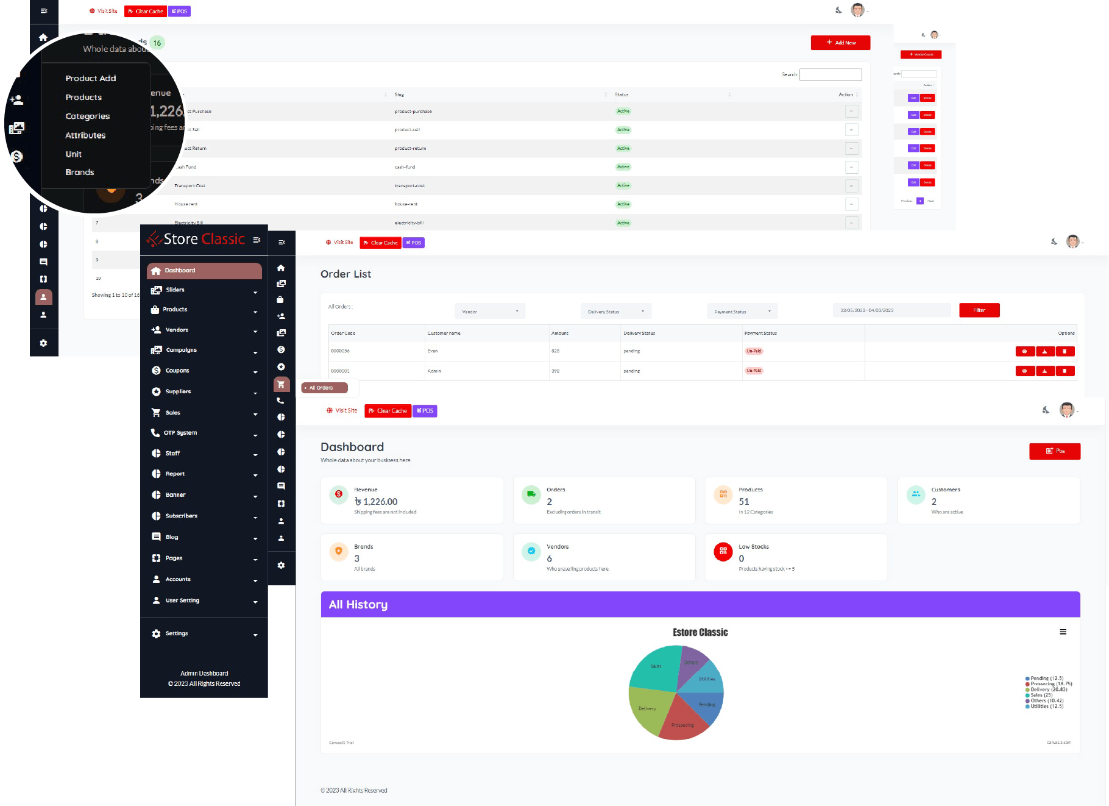This screenshot has width=1109, height=806.
Task: Click the red Filter button
Action: point(979,310)
